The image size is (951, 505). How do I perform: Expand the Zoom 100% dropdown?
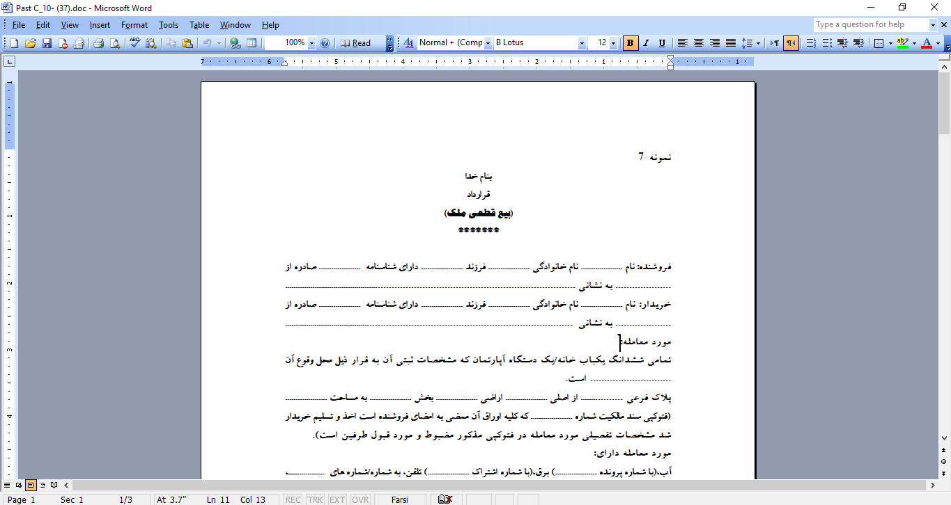click(x=311, y=43)
